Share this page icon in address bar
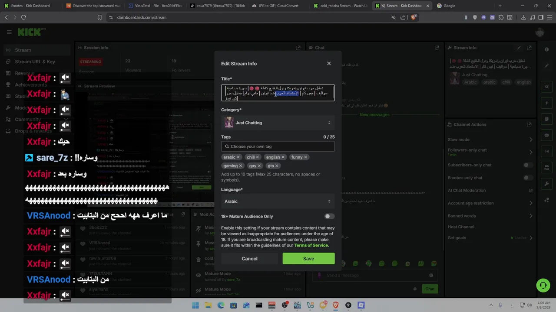The image size is (556, 312). click(403, 17)
